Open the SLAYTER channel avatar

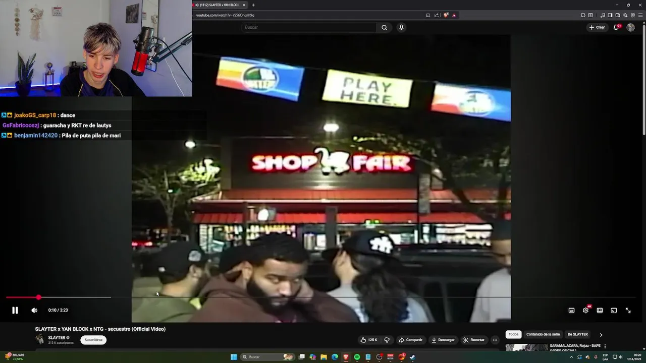(40, 340)
